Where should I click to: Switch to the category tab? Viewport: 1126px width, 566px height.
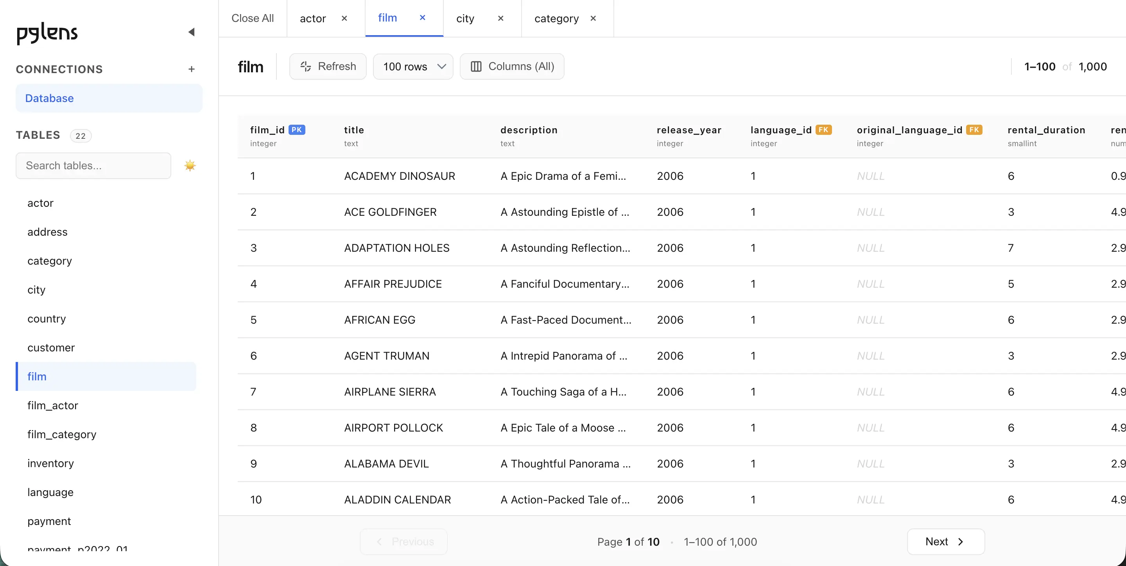[556, 18]
